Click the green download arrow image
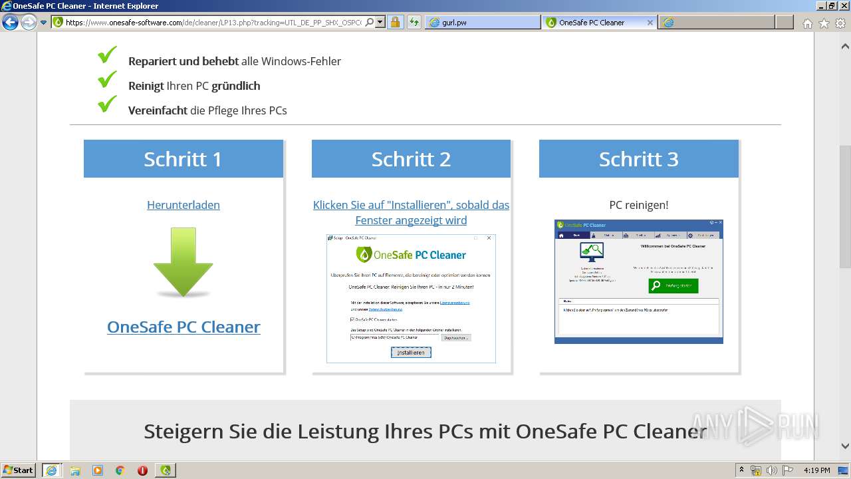Image resolution: width=851 pixels, height=479 pixels. (x=183, y=262)
